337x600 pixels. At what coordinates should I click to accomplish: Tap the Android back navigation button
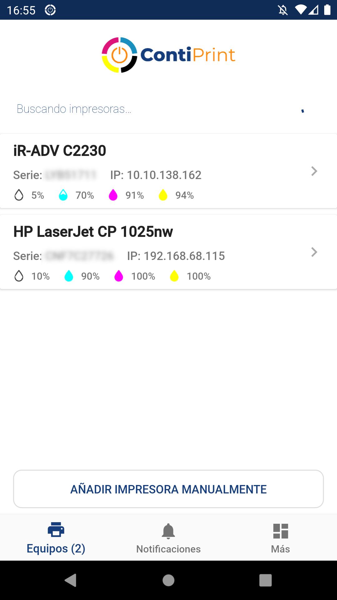point(71,580)
